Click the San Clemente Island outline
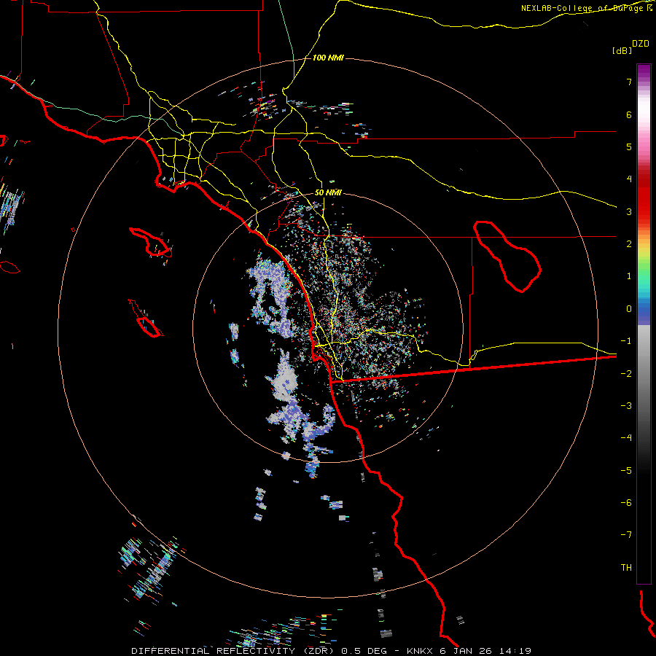 [146, 319]
